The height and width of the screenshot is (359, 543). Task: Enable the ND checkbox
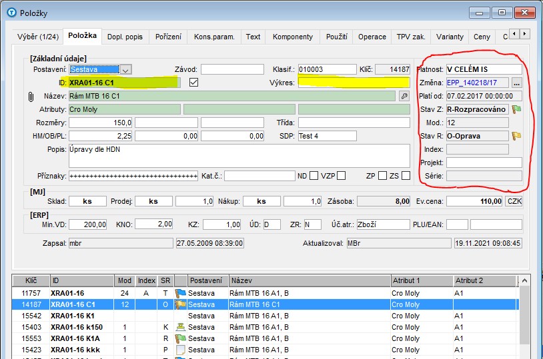(x=314, y=176)
